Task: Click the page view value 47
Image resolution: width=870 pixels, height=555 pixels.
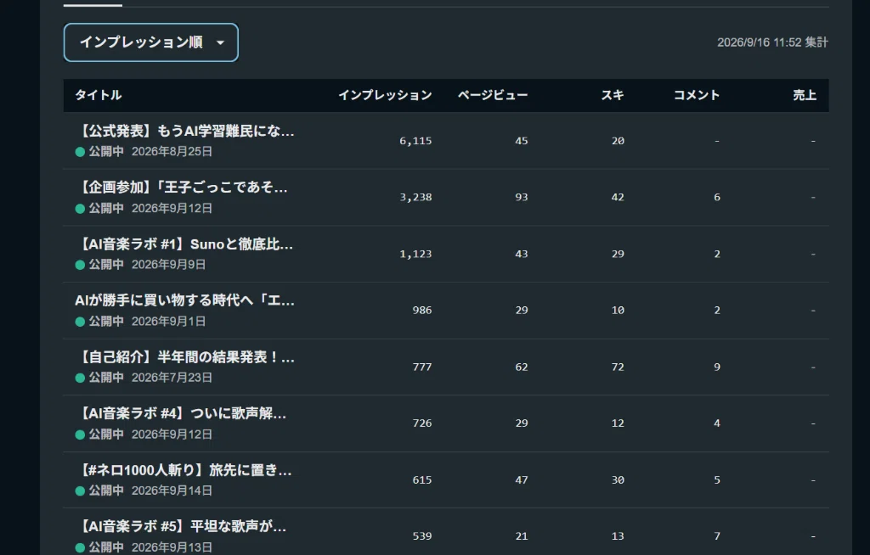Action: coord(522,480)
